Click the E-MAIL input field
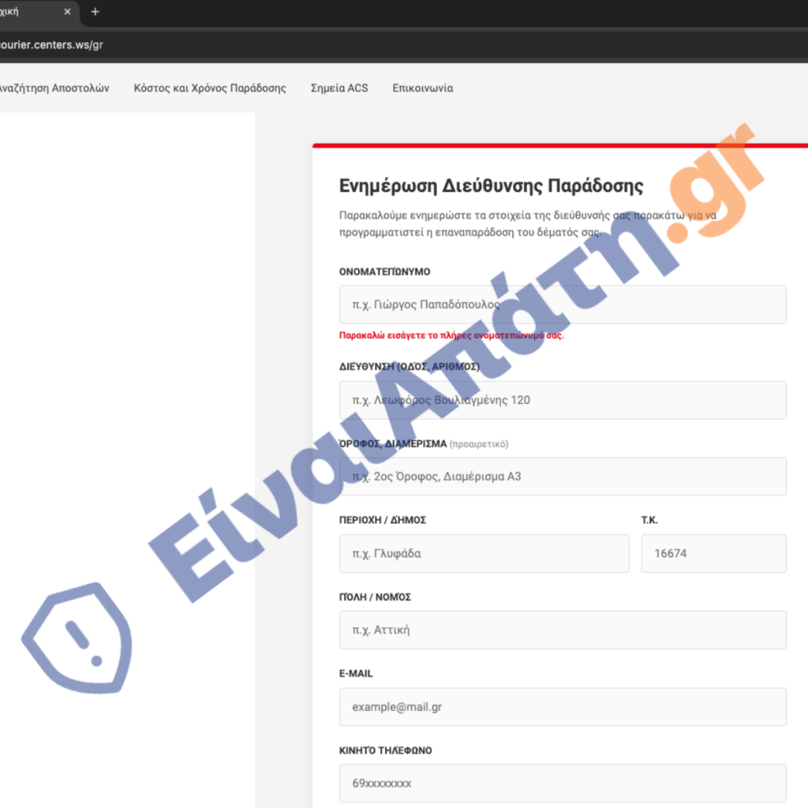This screenshot has height=808, width=808. coord(563,707)
